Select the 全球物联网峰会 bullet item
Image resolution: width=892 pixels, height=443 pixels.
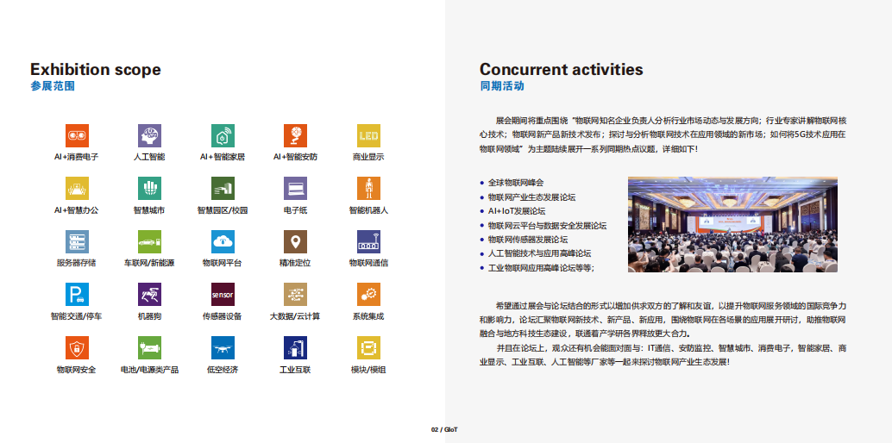tap(516, 183)
